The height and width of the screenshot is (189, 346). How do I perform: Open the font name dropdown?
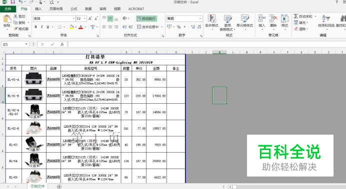(73, 19)
